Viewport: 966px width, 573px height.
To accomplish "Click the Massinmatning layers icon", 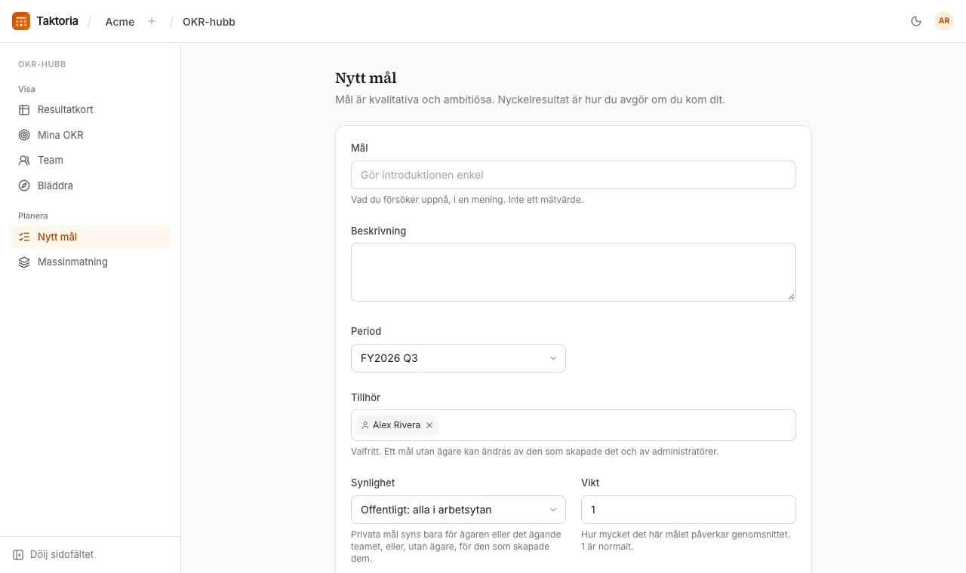I will pyautogui.click(x=24, y=262).
